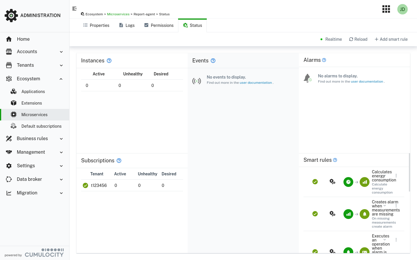
Task: Click Realtime indicator with green dot
Action: point(331,39)
